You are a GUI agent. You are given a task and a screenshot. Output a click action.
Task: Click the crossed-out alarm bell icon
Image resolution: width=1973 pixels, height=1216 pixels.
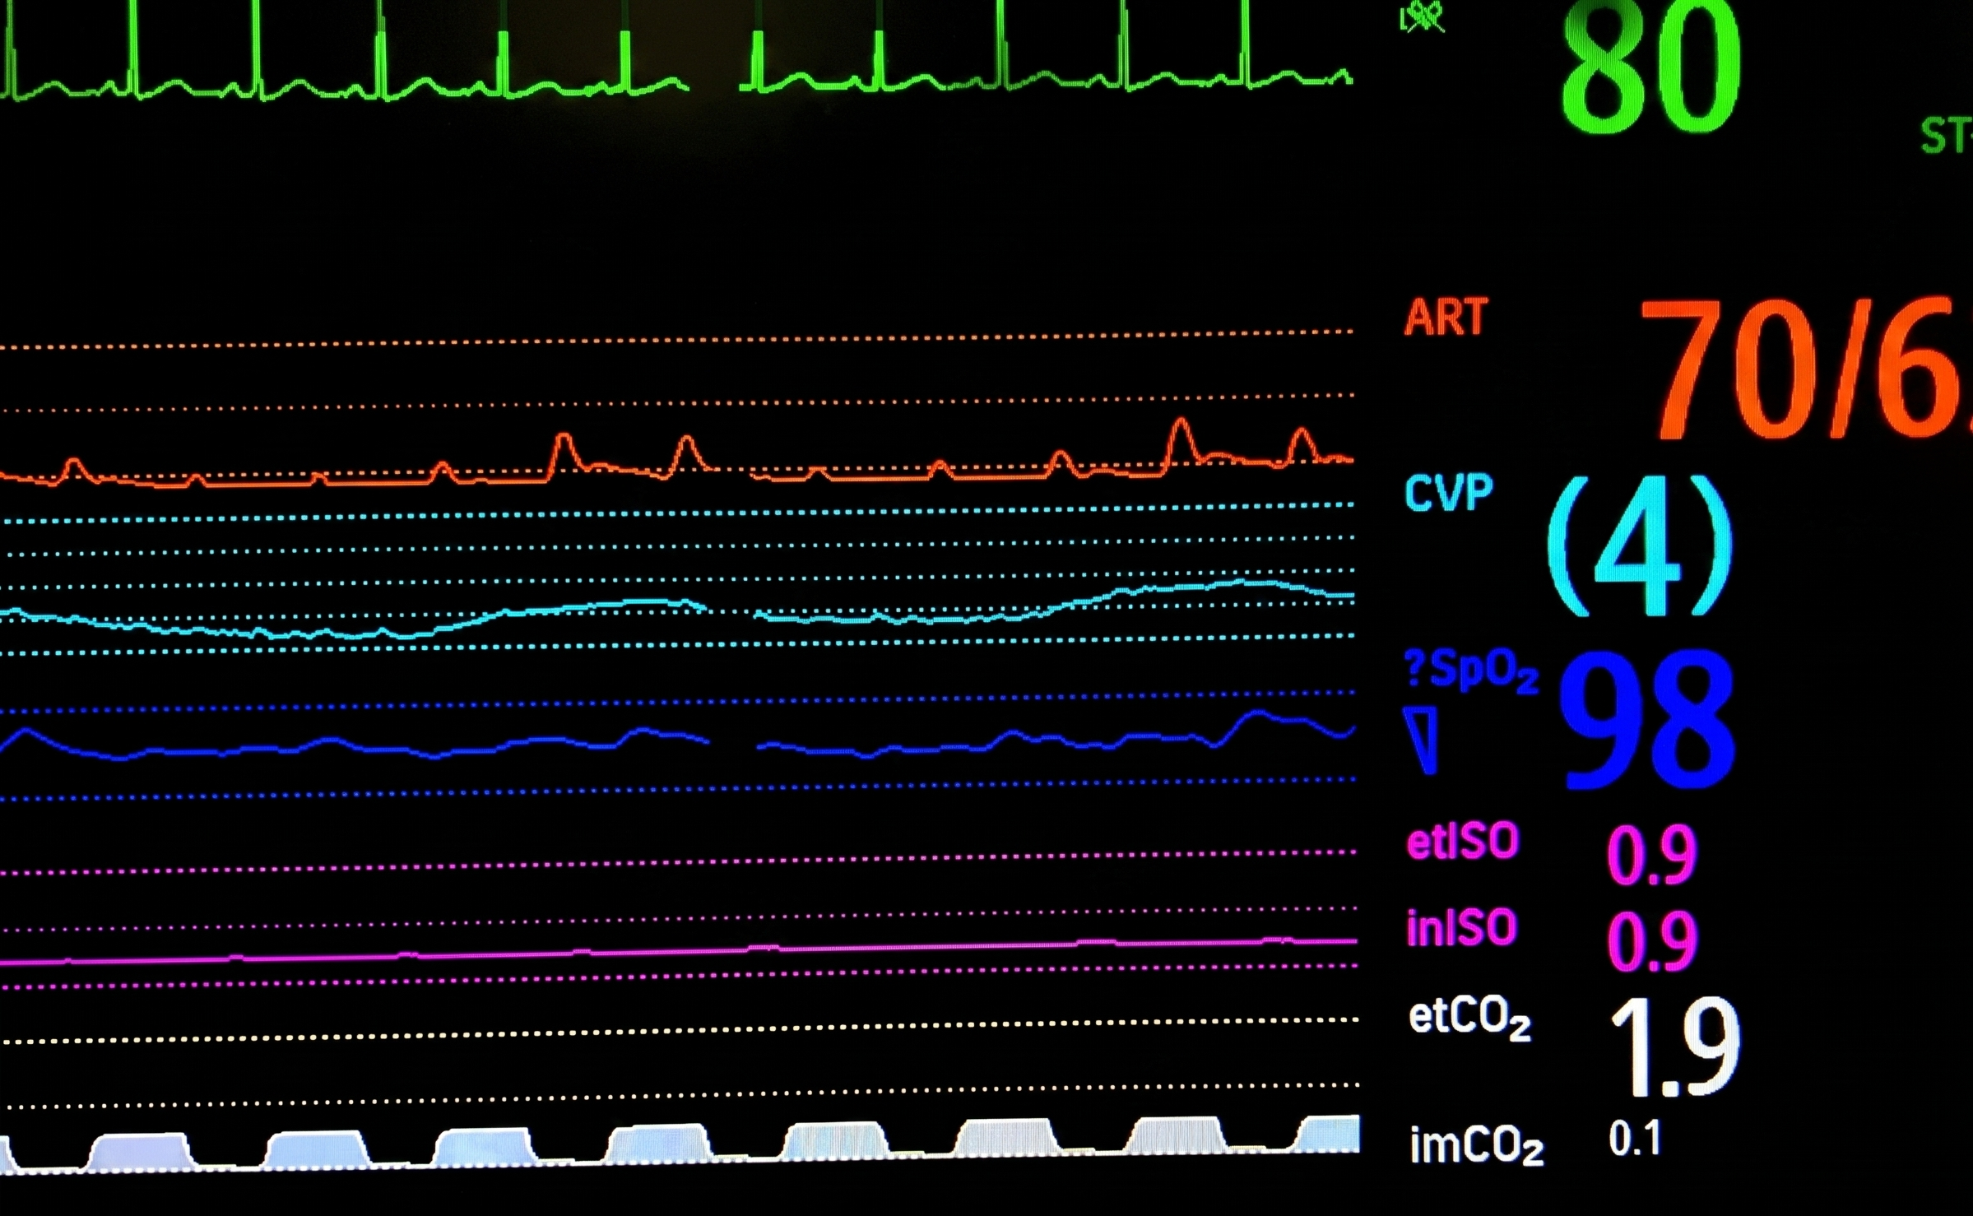point(1422,16)
